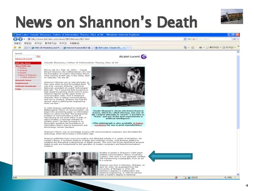The image size is (254, 191).
Task: Click the elderly Shannon portrait photo
Action: (x=72, y=164)
